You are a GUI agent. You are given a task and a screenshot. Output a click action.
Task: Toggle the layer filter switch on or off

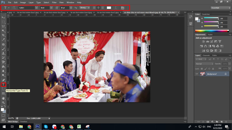(x=230, y=59)
